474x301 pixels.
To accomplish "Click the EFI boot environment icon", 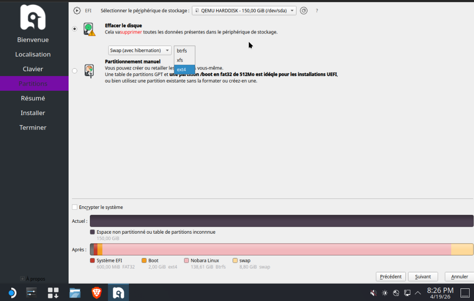I will 77,10.
